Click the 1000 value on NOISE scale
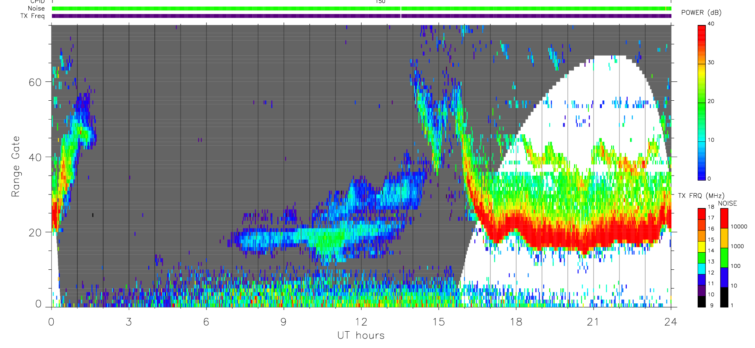This screenshot has height=348, width=755. (x=737, y=246)
